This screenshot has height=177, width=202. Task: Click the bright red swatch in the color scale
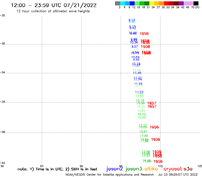166,3
